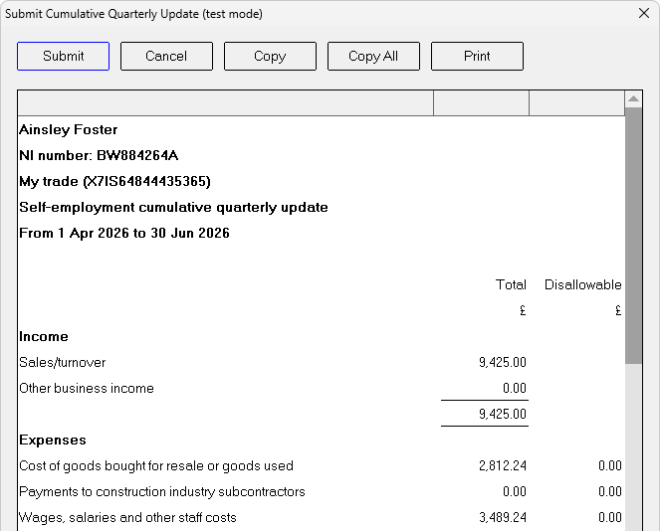Screen dimensions: 660x531
Task: Select Payments to construction industry subcontractors label
Action: [x=162, y=492]
